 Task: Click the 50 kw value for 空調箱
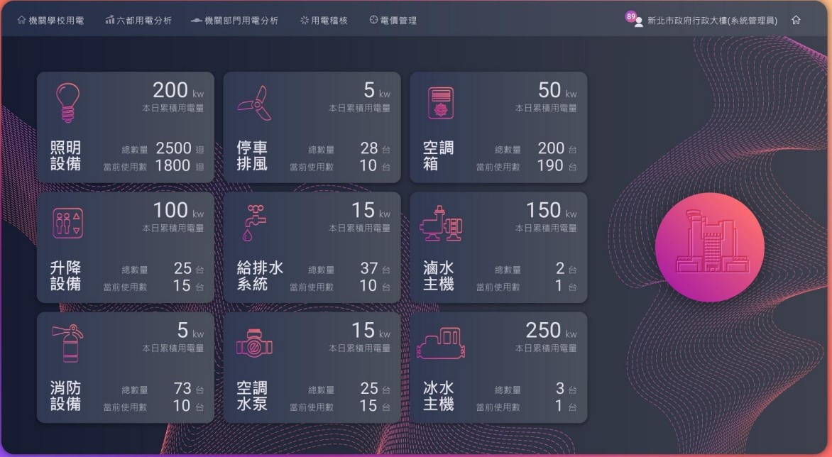(557, 91)
